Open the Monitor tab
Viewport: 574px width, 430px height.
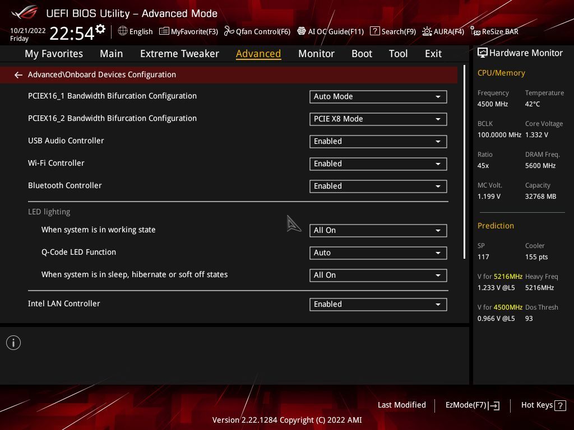(316, 54)
